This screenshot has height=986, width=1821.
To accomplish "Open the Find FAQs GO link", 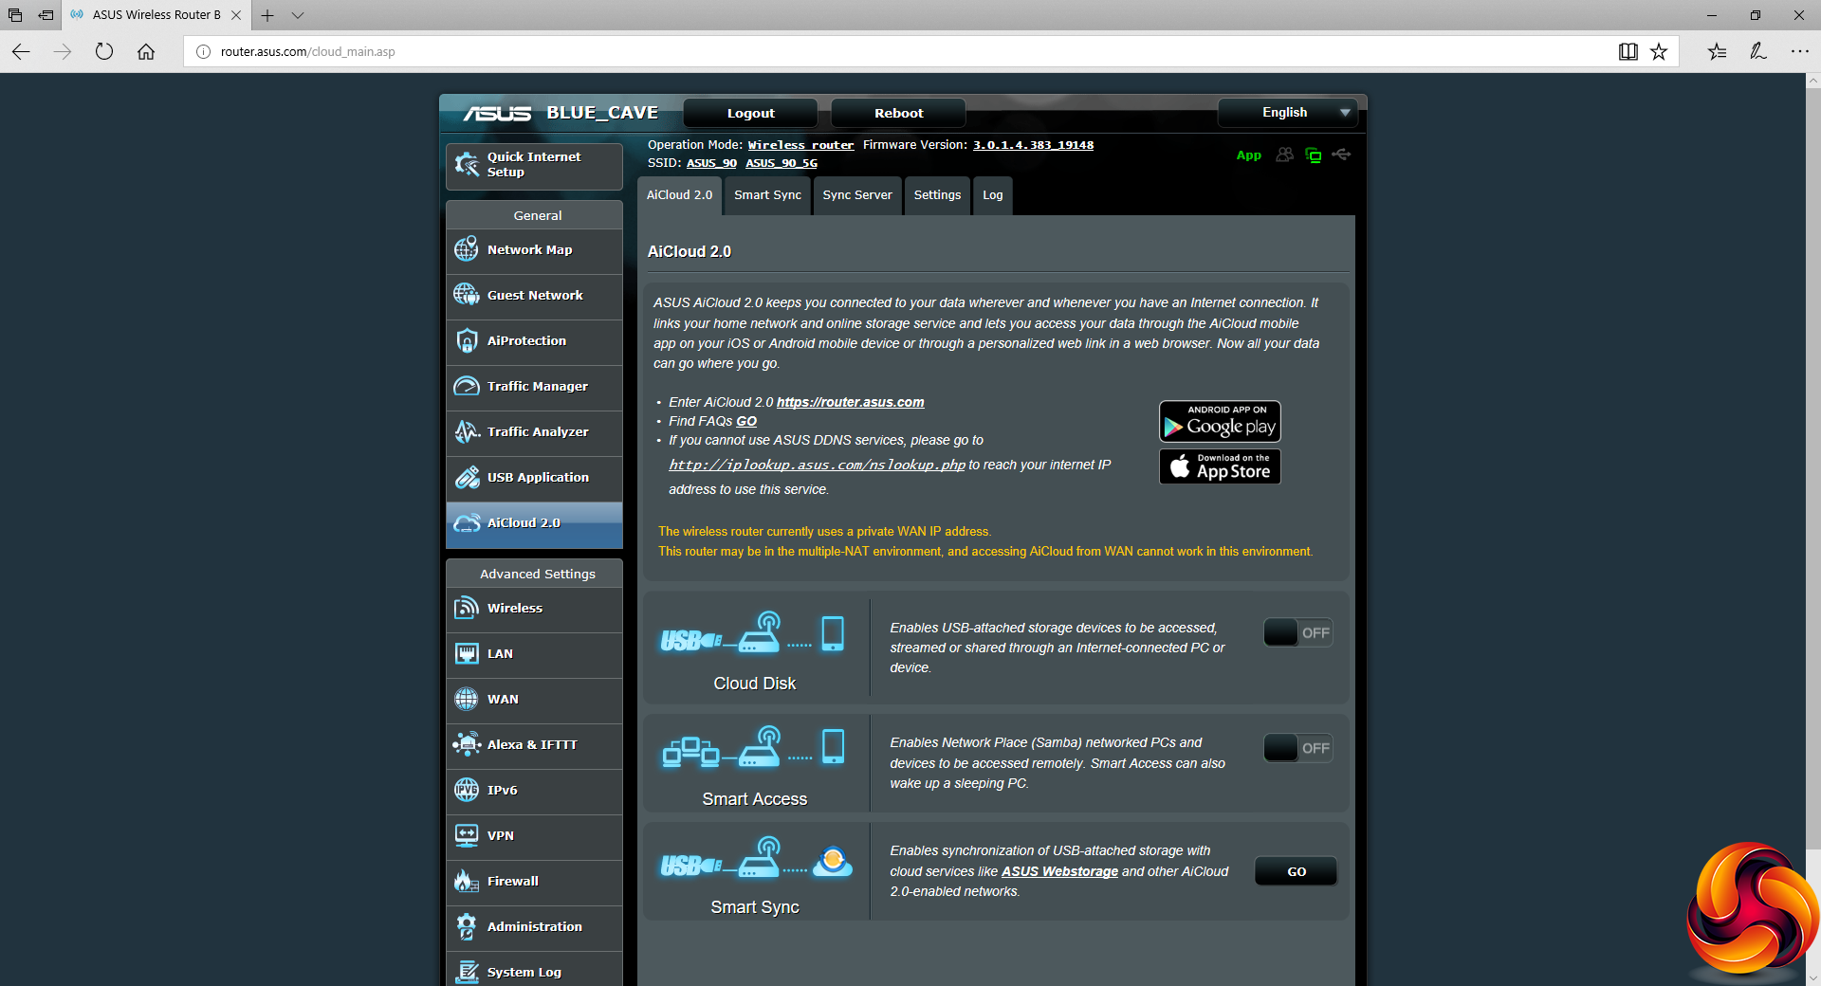I will 746,421.
